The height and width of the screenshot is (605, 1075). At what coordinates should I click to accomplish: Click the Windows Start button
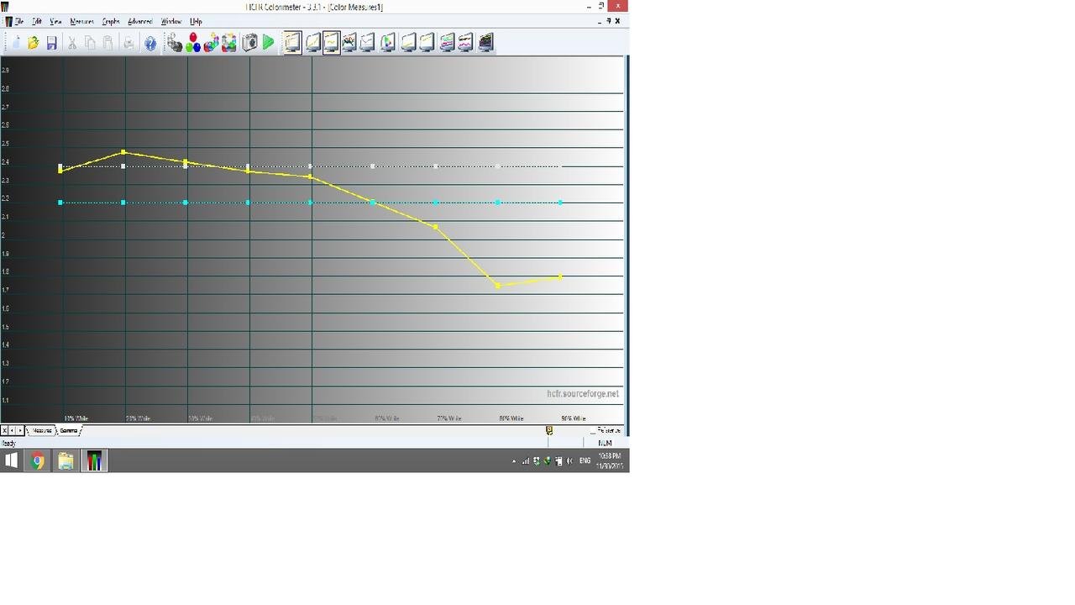point(12,460)
